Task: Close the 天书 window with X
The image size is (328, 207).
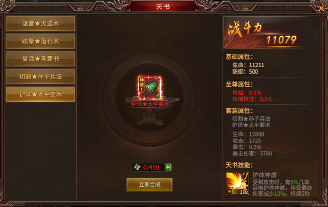Action: tap(321, 8)
